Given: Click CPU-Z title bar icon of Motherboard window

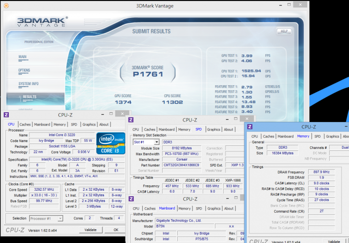Looking at the screenshot, I should pyautogui.click(x=131, y=199).
